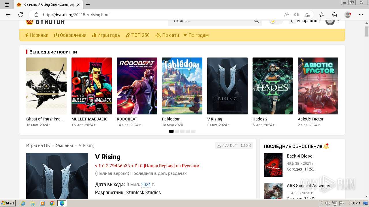Open По сети section
The width and height of the screenshot is (369, 207).
(167, 35)
